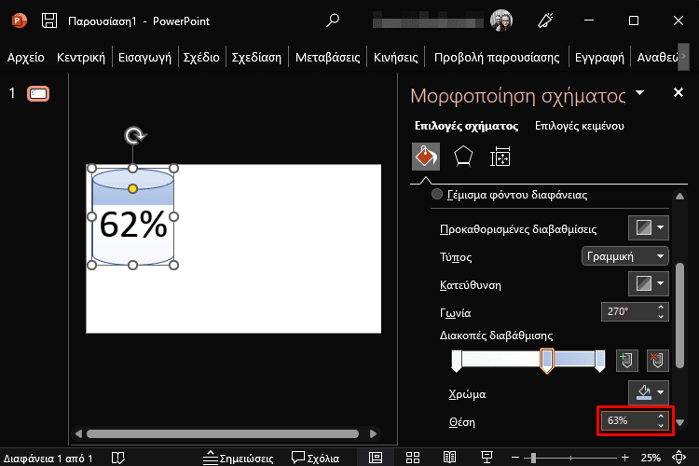Open the Αρχείο menu
Screen dimensions: 699x466
(26, 58)
